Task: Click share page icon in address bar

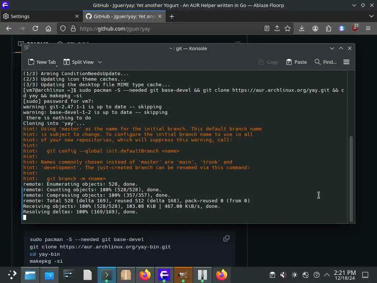Action: (x=277, y=29)
